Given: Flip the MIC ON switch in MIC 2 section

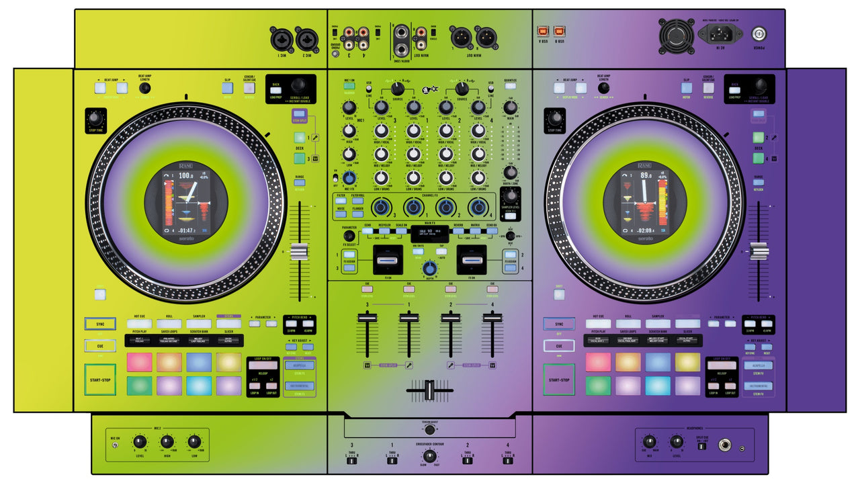Looking at the screenshot, I should point(116,445).
